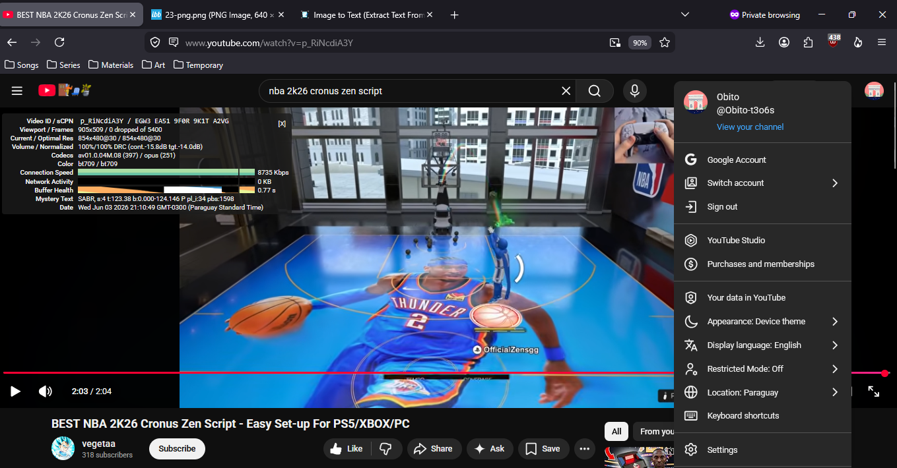Close the stats for nerds panel
This screenshot has height=468, width=897.
pyautogui.click(x=282, y=123)
